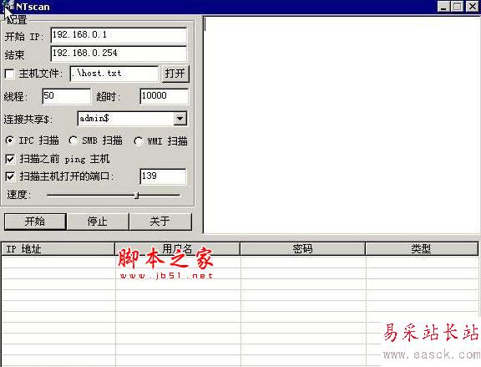The image size is (481, 367).
Task: Click the port field showing 139
Action: 163,176
